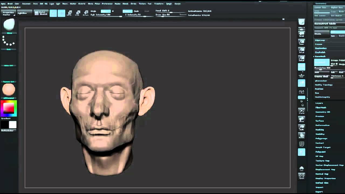Click the Xpose icon

(302, 176)
